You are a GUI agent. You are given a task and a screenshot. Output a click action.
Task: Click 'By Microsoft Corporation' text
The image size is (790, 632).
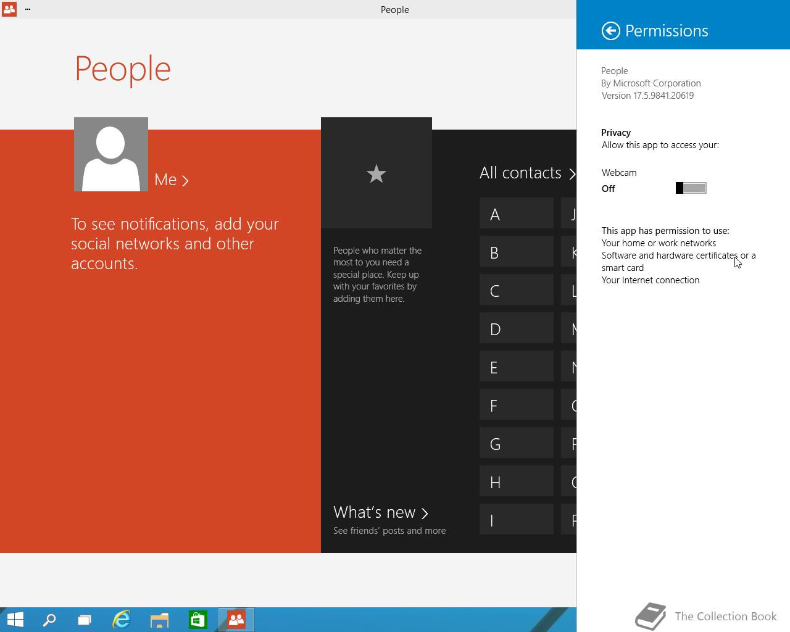651,83
